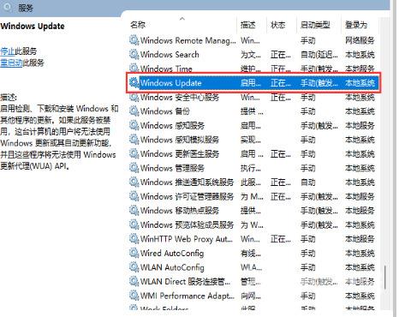Click 正在... status cell of Windows Update row
Image resolution: width=399 pixels, height=317 pixels.
pos(281,83)
